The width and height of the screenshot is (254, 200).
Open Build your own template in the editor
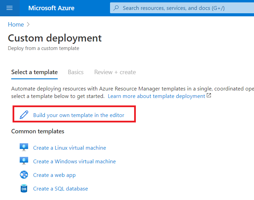78,115
